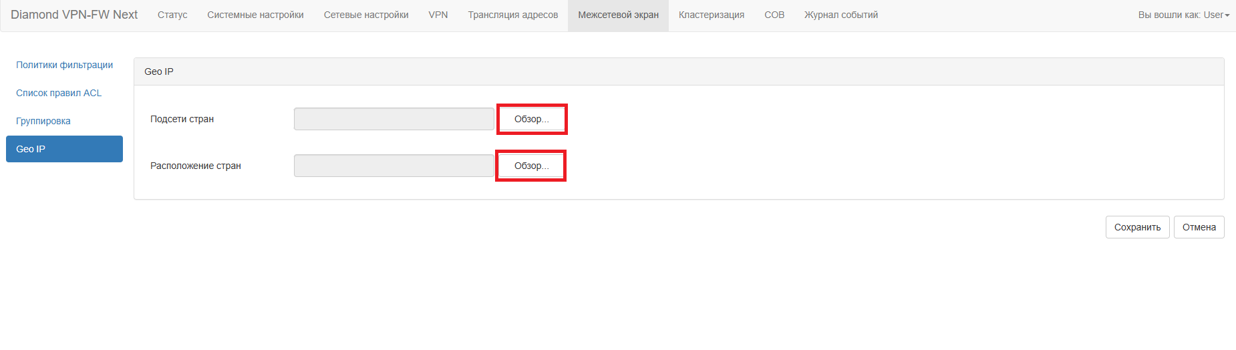The image size is (1236, 350).
Task: Click the Diamond VPN-FW Next brand link
Action: click(x=74, y=15)
